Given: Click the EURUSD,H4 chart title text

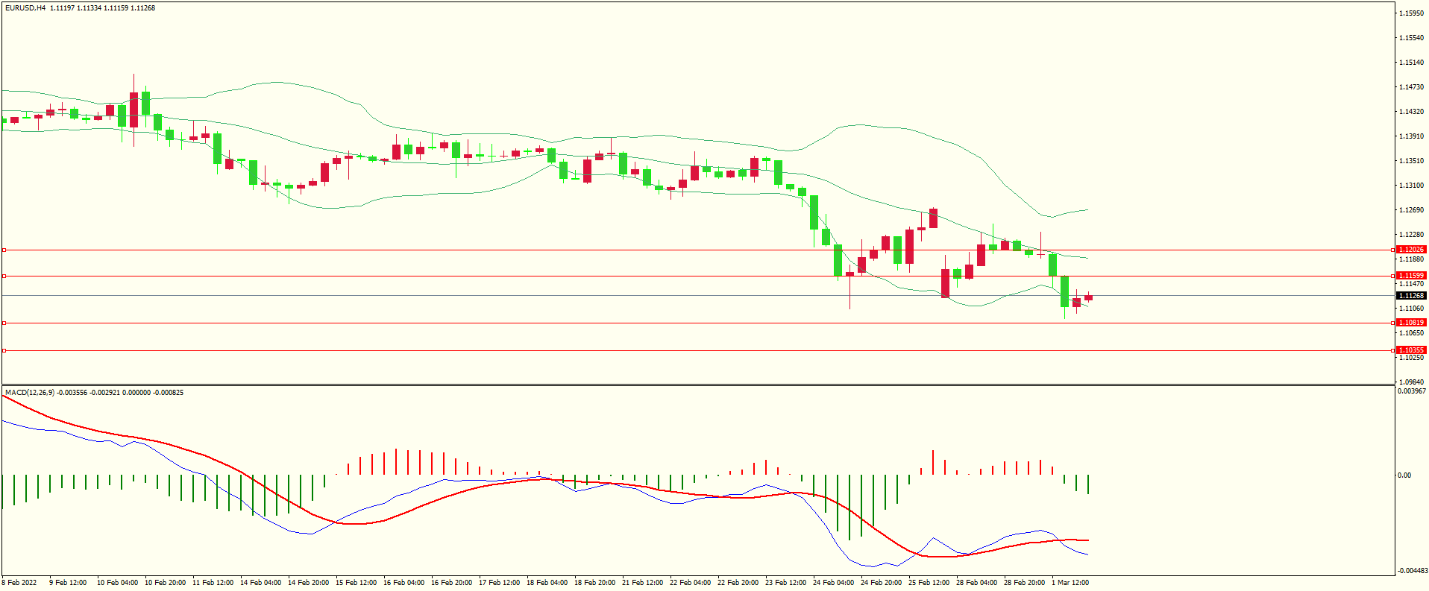Looking at the screenshot, I should pyautogui.click(x=25, y=8).
